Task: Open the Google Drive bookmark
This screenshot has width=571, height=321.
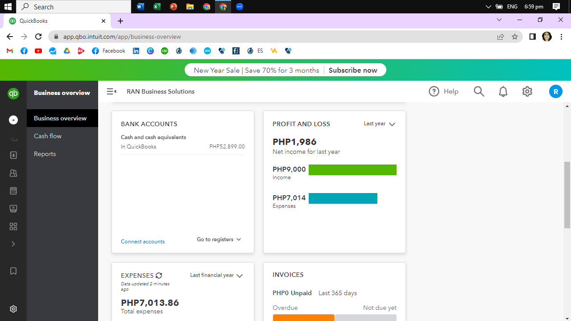Action: pos(67,51)
